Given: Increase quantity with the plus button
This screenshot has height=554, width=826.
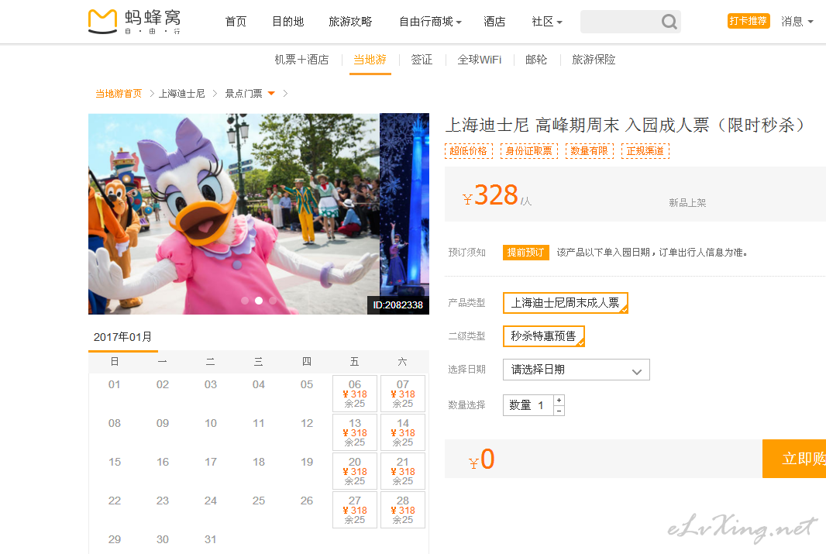Looking at the screenshot, I should click(559, 401).
